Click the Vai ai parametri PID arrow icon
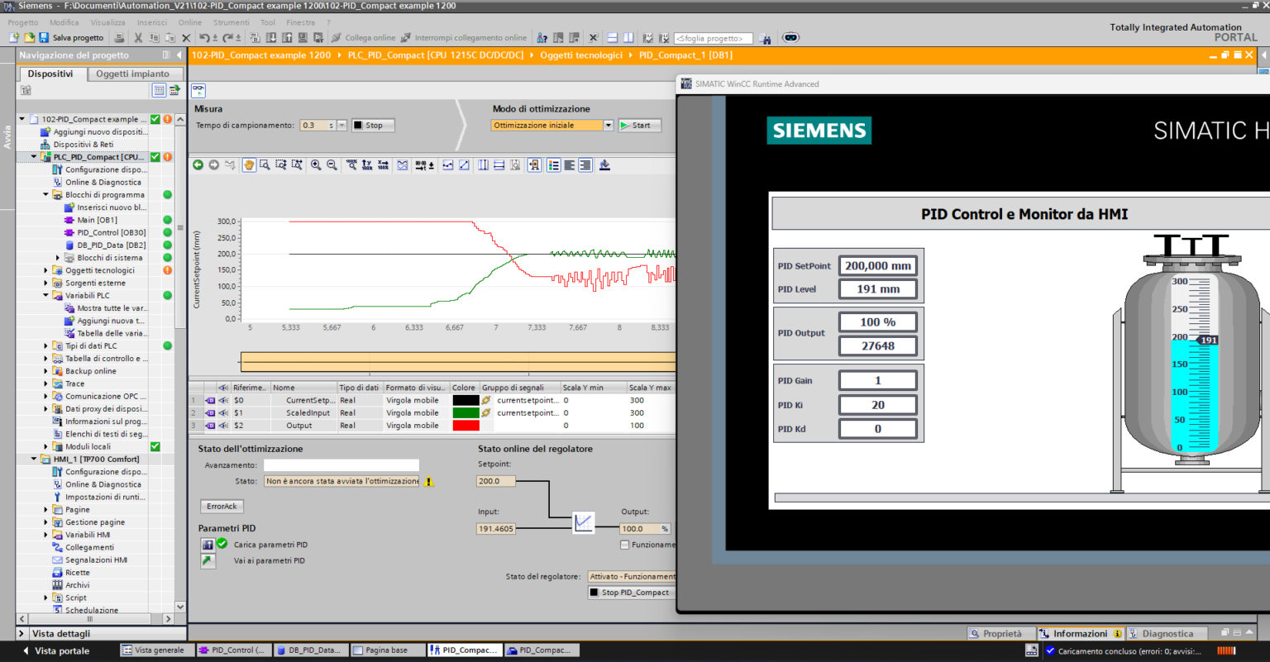The height and width of the screenshot is (662, 1270). [208, 560]
